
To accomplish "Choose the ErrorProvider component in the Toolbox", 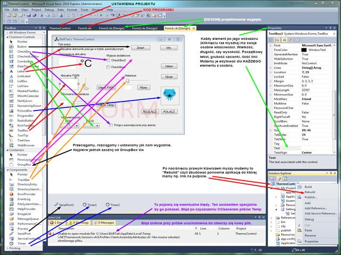I will click(26, 194).
